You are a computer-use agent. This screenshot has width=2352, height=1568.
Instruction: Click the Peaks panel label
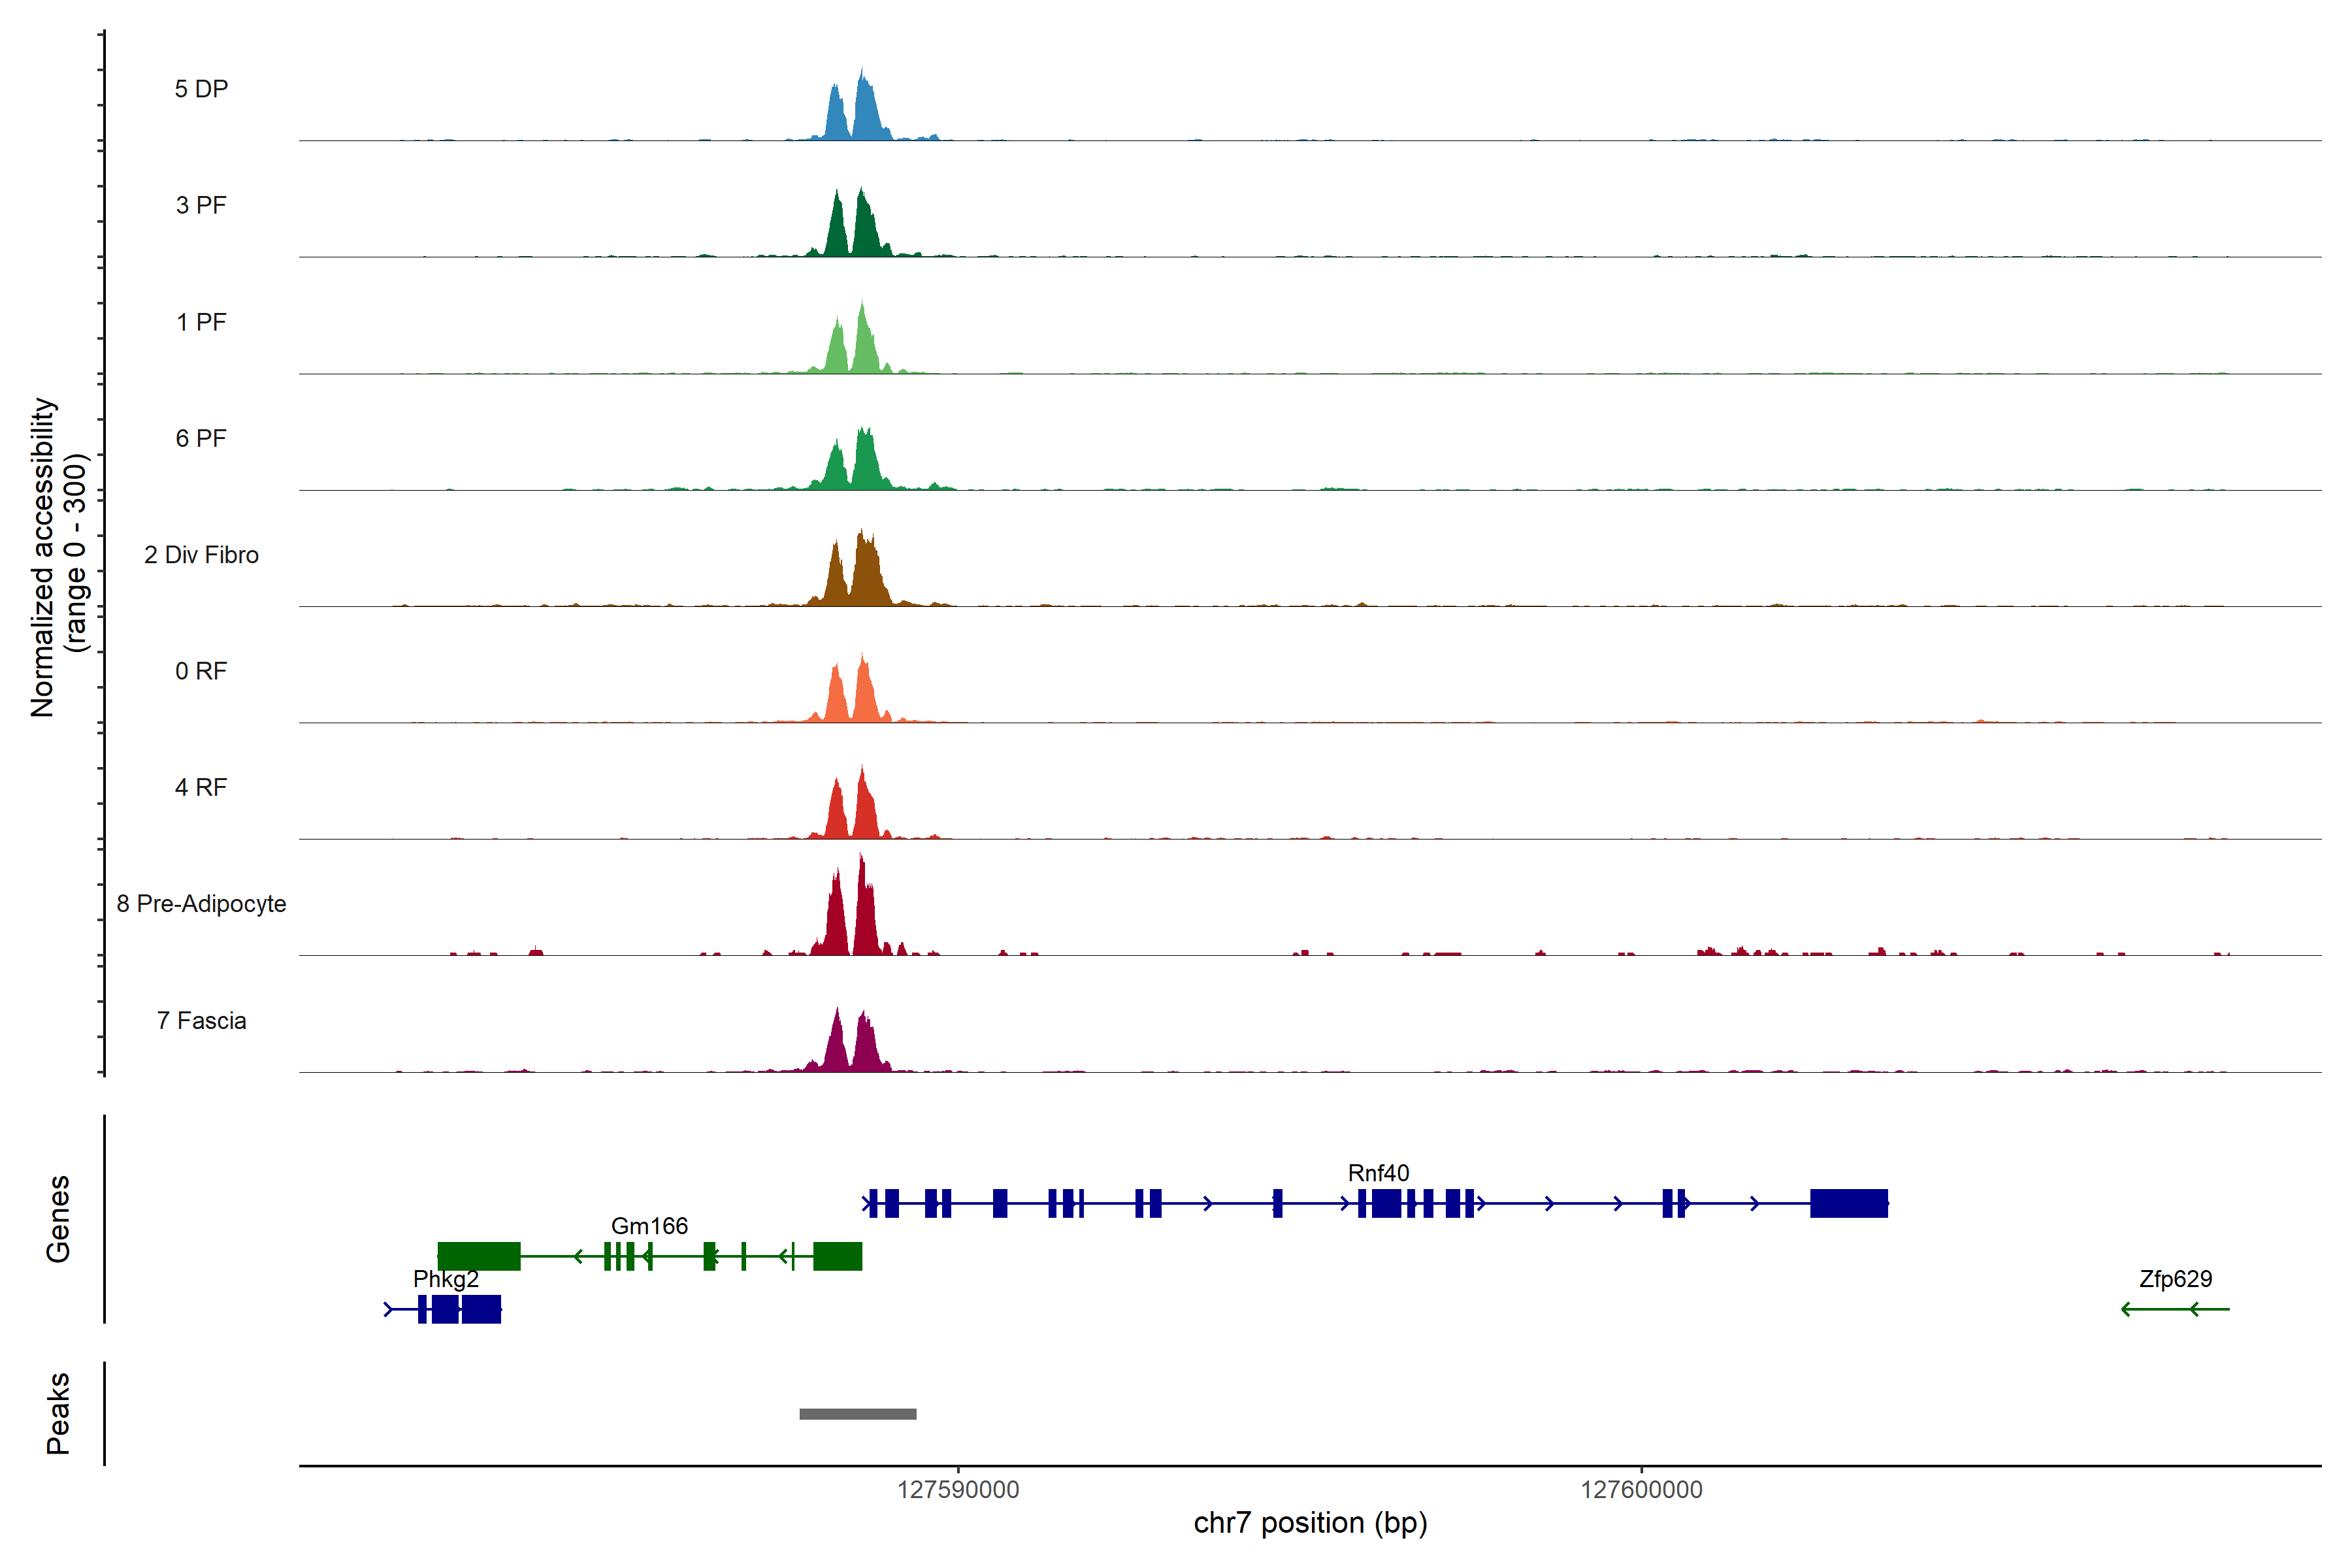pyautogui.click(x=58, y=1413)
